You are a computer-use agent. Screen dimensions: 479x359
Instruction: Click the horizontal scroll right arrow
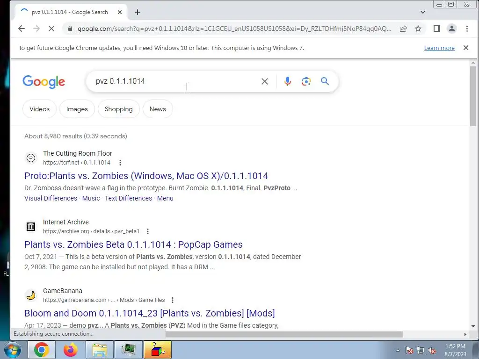[465, 334]
